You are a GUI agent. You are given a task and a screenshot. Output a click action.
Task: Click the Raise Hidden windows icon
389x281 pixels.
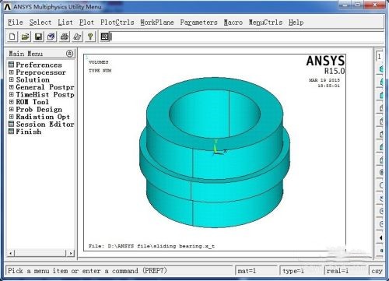105,37
